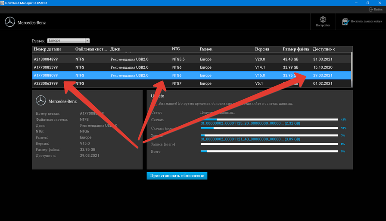
Task: Click 33.99 GB file size cell
Action: pyautogui.click(x=290, y=67)
